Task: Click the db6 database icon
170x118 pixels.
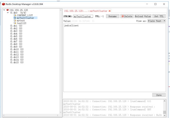Action: coord(11,39)
